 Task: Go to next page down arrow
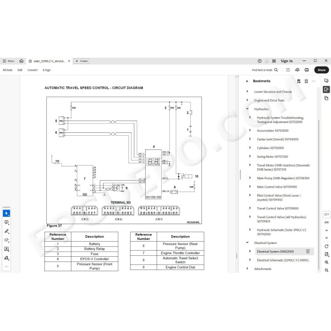(326, 238)
